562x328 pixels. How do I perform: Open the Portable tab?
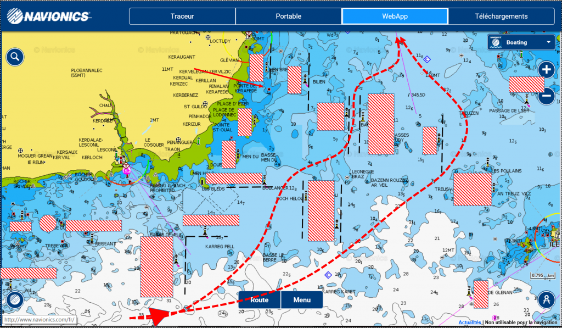pos(289,16)
